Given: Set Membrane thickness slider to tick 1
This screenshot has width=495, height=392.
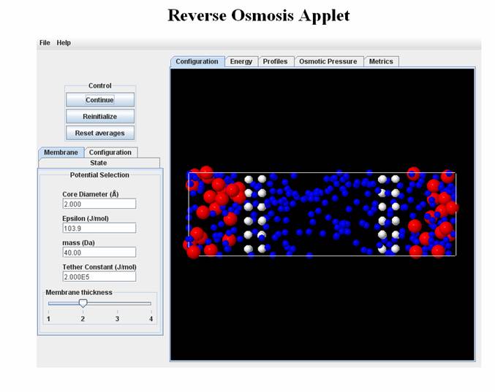Looking at the screenshot, I should point(48,304).
